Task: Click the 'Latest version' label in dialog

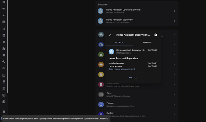Action: click(x=115, y=66)
